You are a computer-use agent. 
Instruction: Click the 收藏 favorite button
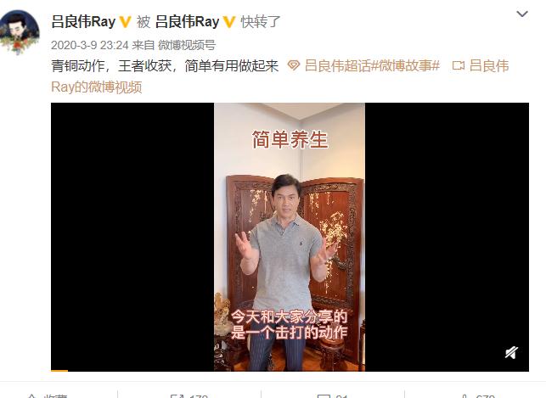(47, 395)
